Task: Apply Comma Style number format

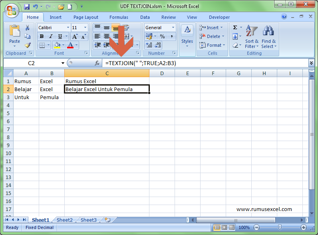Action: click(x=171, y=36)
